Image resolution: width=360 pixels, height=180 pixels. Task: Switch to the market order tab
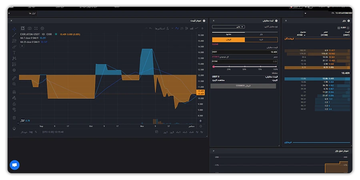pyautogui.click(x=261, y=34)
